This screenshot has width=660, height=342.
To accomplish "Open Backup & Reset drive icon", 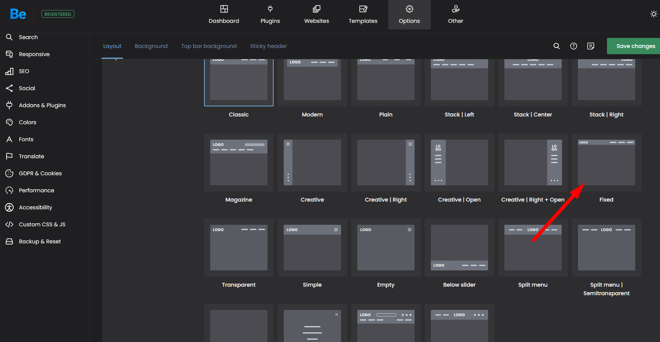I will [x=9, y=241].
